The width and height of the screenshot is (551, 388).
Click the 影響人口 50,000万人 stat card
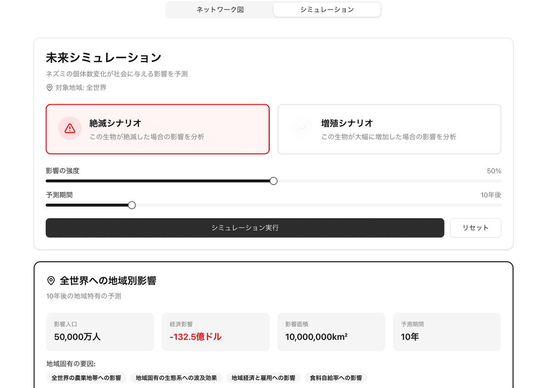(100, 332)
